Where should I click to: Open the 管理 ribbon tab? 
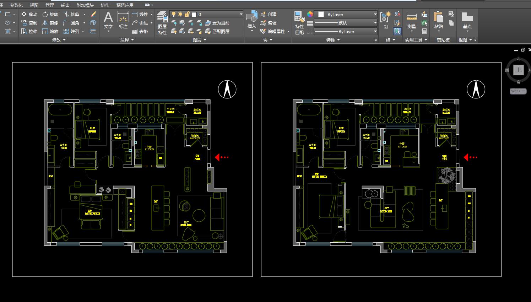tap(50, 5)
